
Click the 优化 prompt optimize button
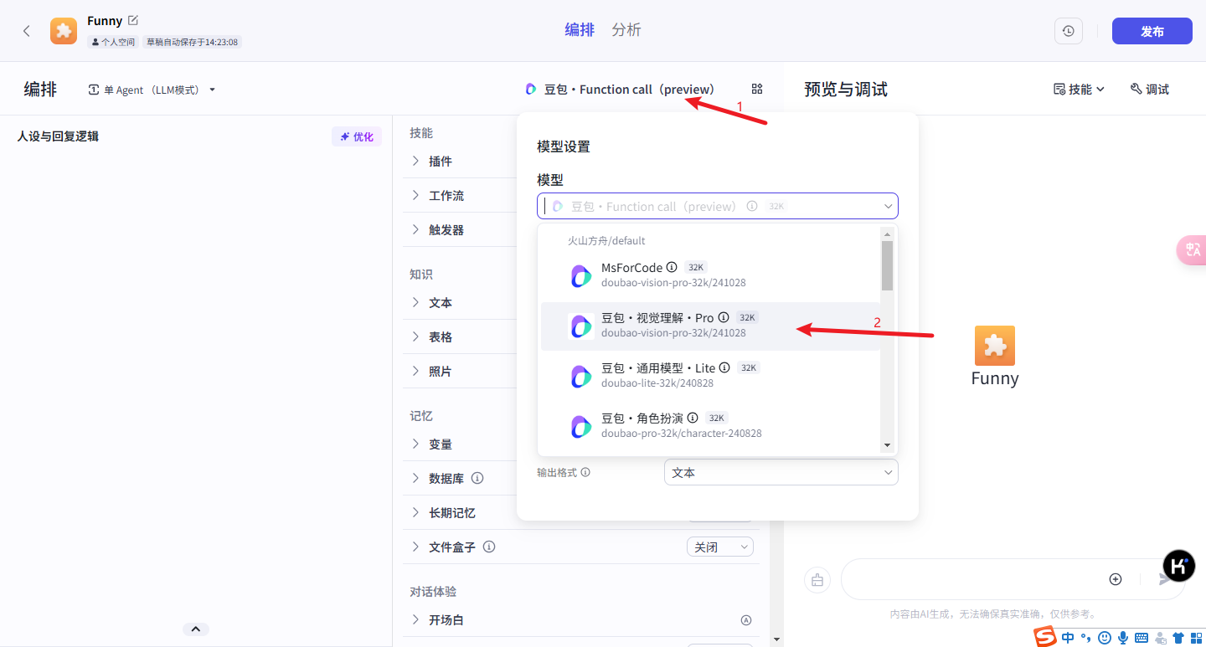tap(357, 136)
